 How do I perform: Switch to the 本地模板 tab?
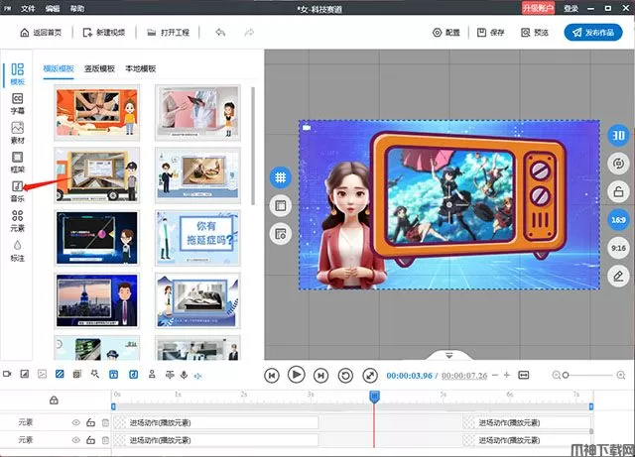click(x=141, y=69)
